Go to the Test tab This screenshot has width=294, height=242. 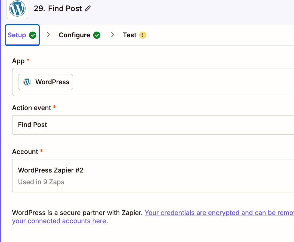tap(134, 35)
